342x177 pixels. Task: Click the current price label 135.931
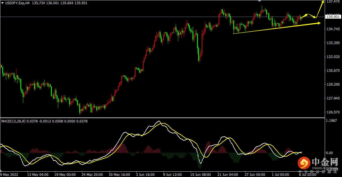click(333, 17)
